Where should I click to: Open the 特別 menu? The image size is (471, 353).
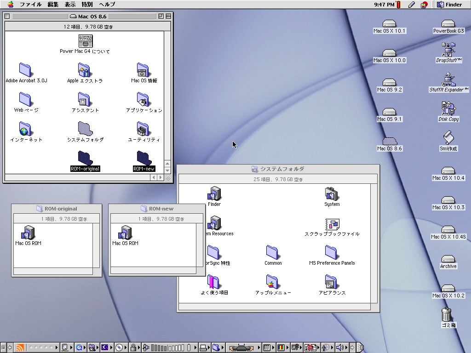87,4
